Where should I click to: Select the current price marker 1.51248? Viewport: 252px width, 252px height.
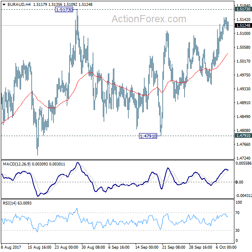pyautogui.click(x=243, y=25)
